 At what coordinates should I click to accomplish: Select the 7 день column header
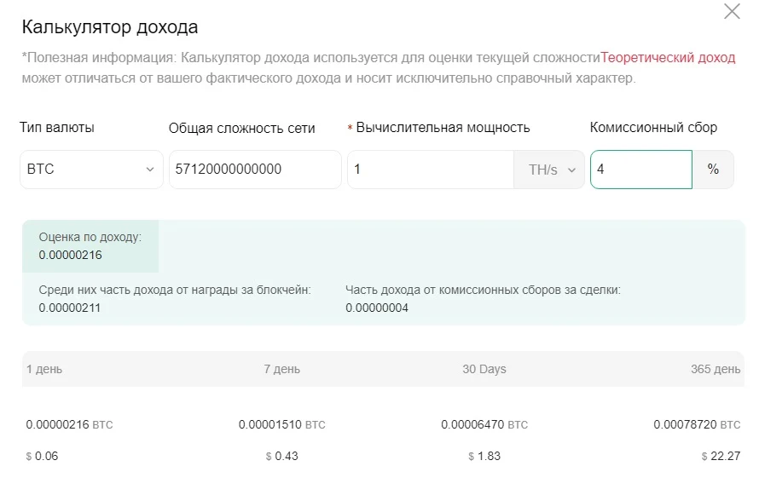281,369
